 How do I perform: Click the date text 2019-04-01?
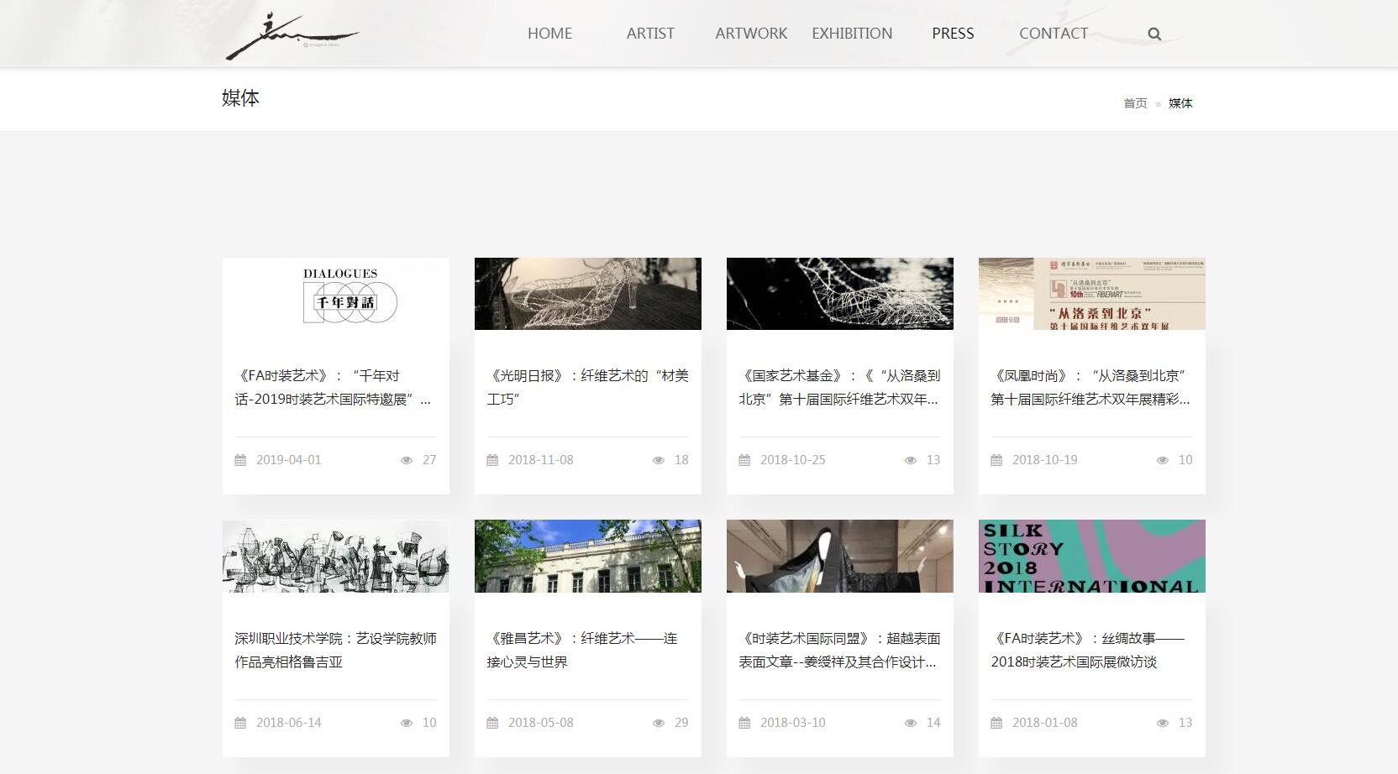[x=289, y=460]
